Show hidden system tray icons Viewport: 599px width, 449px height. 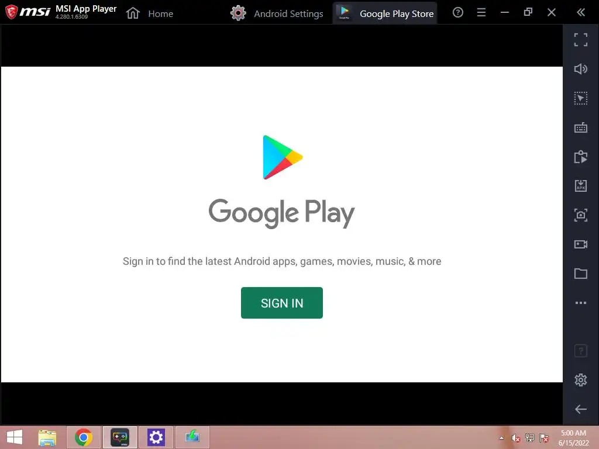tap(501, 438)
